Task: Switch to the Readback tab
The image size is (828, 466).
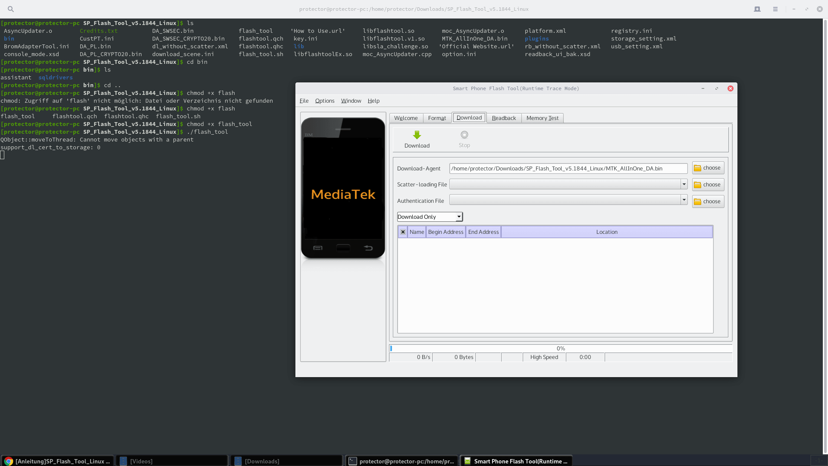Action: click(x=504, y=118)
